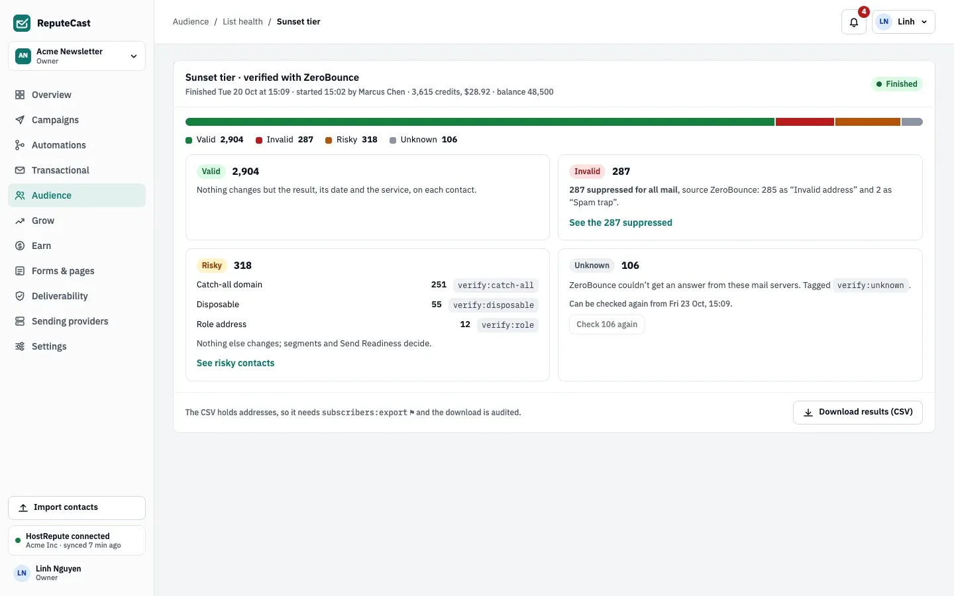This screenshot has width=954, height=596.
Task: Click the Settings sliders icon
Action: pyautogui.click(x=20, y=346)
